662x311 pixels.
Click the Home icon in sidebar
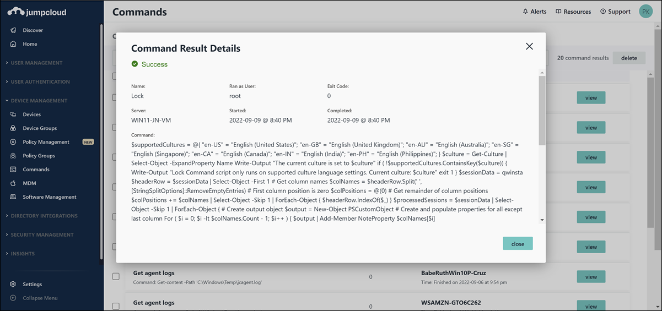13,44
